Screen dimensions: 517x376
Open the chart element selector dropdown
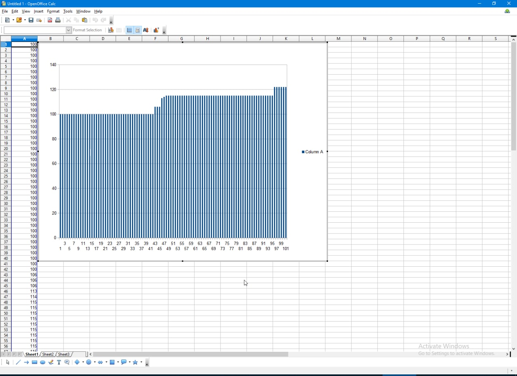(x=69, y=30)
